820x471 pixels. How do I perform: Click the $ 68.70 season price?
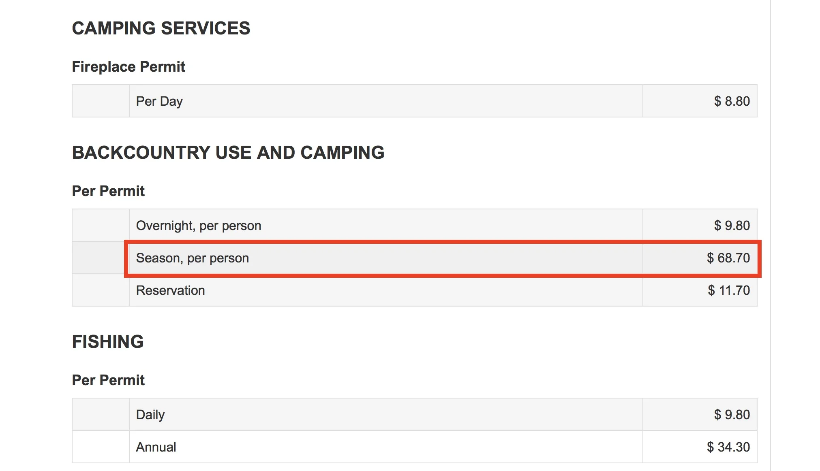coord(700,258)
